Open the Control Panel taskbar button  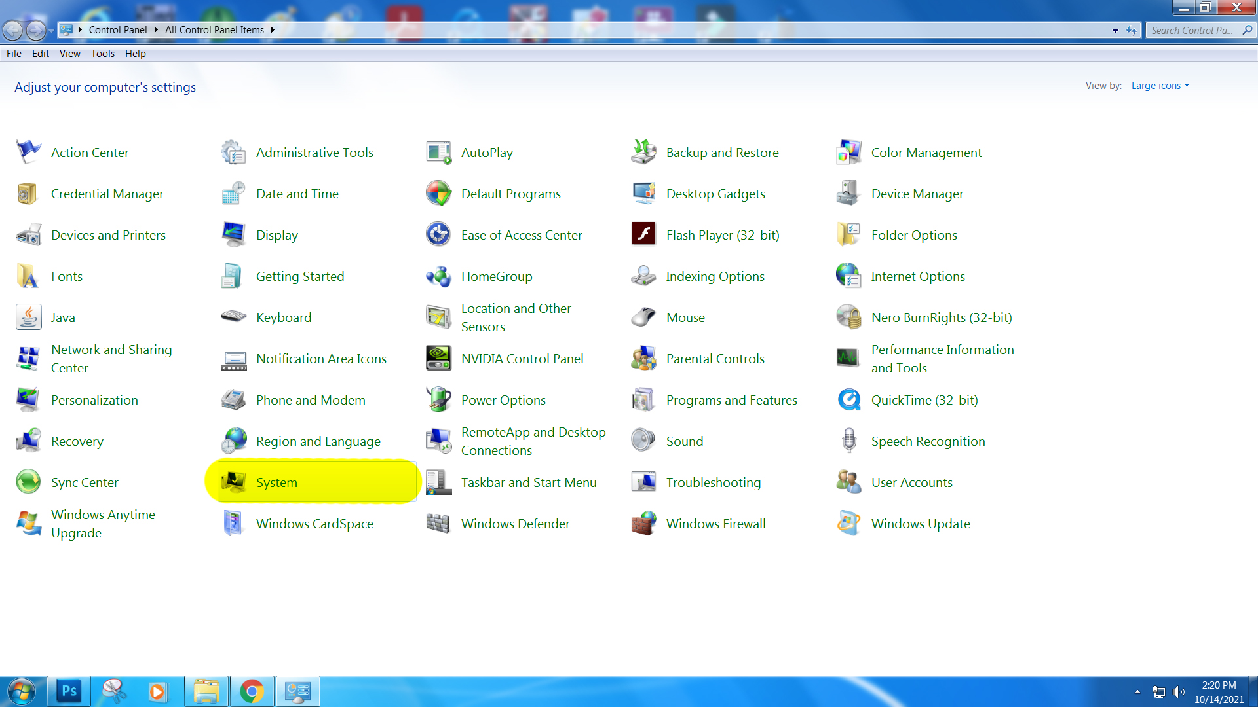tap(297, 691)
